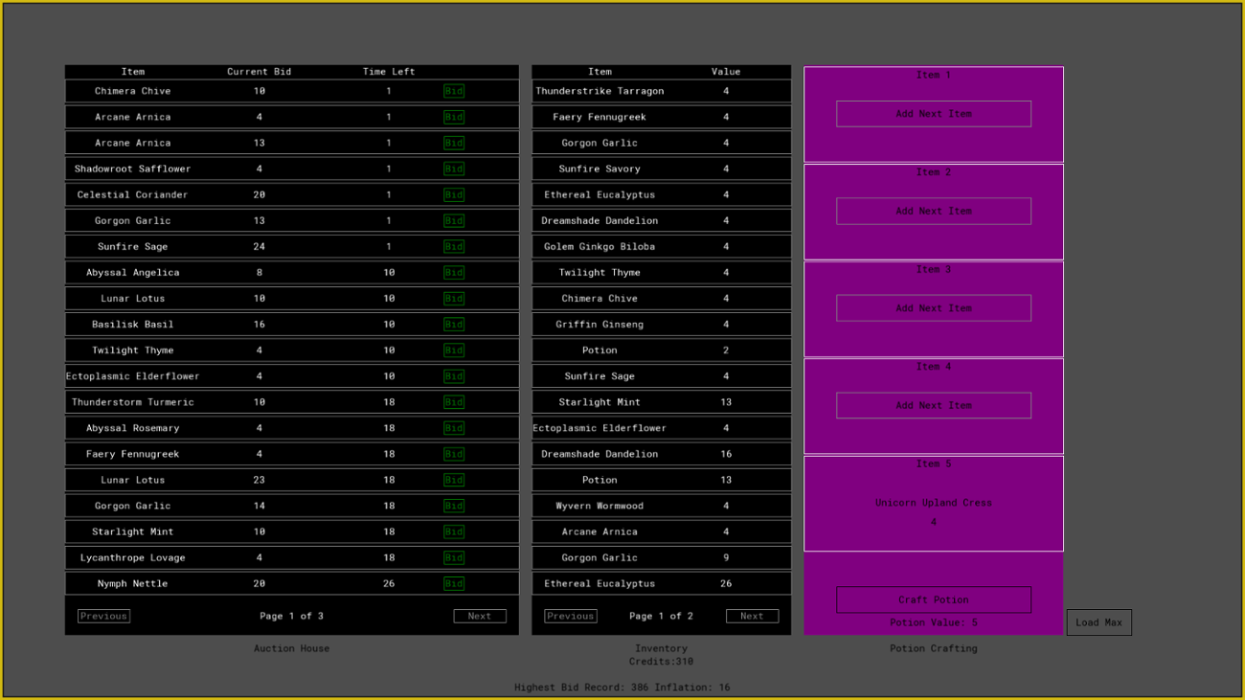Select Starlight Mint in inventory

coord(600,402)
